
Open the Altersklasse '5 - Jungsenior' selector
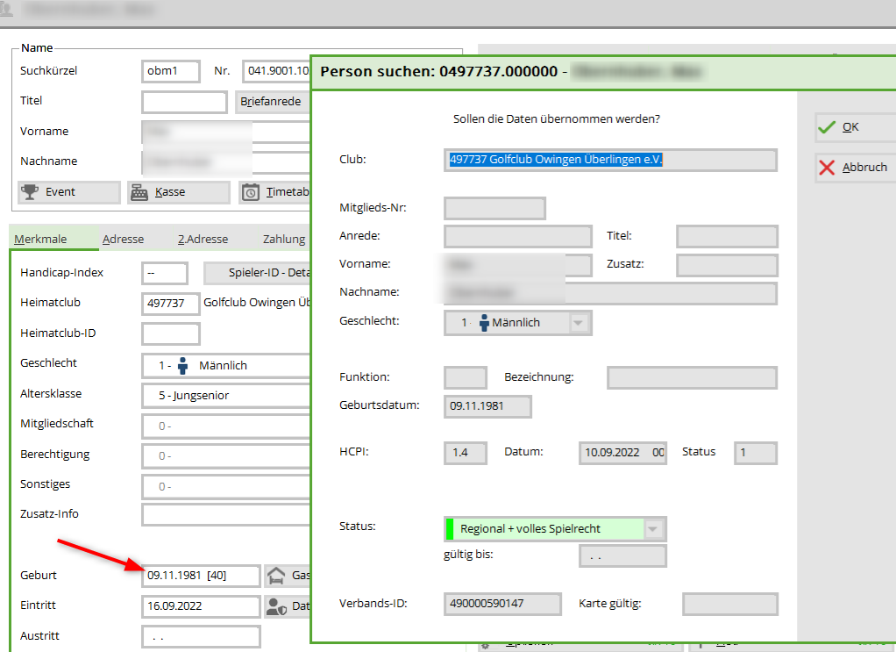tap(226, 396)
